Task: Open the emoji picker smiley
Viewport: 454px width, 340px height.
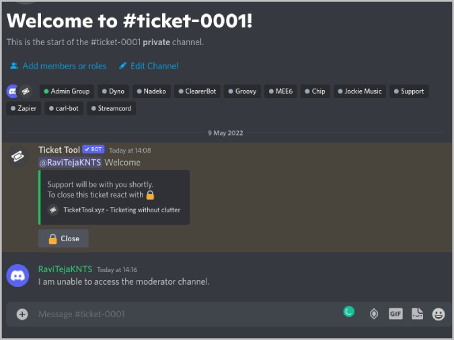Action: [439, 314]
